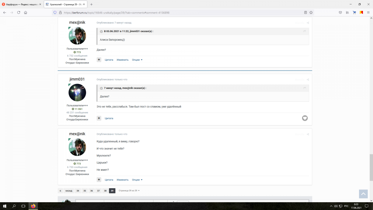Collapse the quote from jimm031 dated 03.06.2021
This screenshot has height=210, width=373.
click(x=101, y=31)
